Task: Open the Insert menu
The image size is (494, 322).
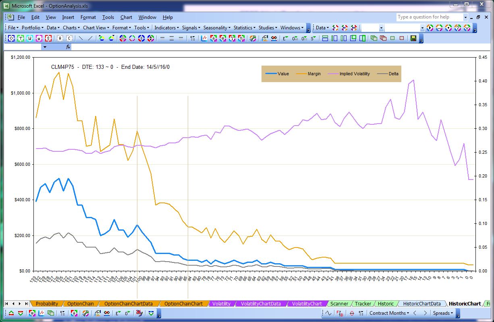Action: point(68,17)
